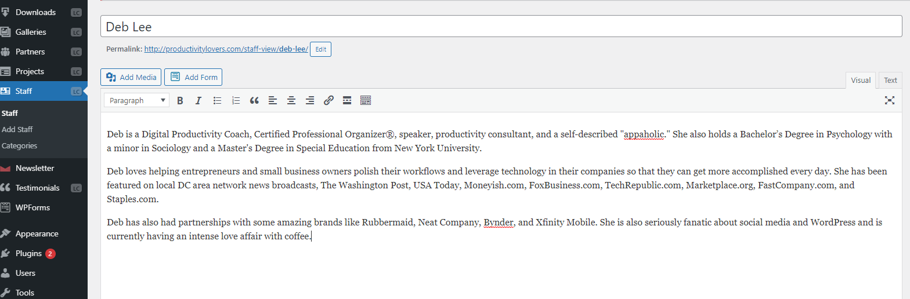Screen dimensions: 910x299
Task: Click Add Media button
Action: [x=131, y=77]
